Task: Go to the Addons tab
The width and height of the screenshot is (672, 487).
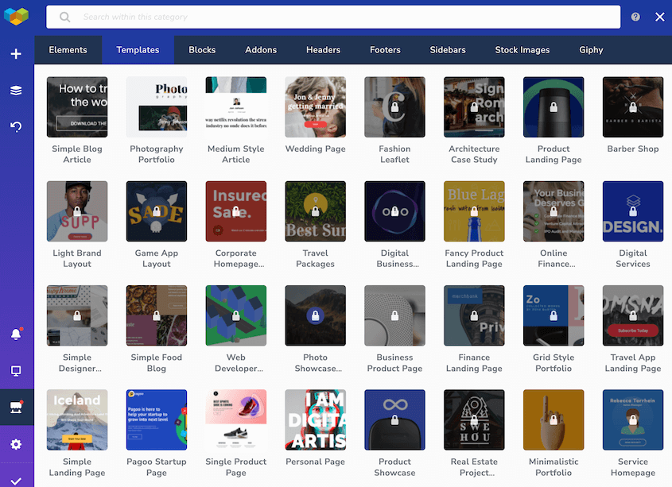Action: coord(261,50)
